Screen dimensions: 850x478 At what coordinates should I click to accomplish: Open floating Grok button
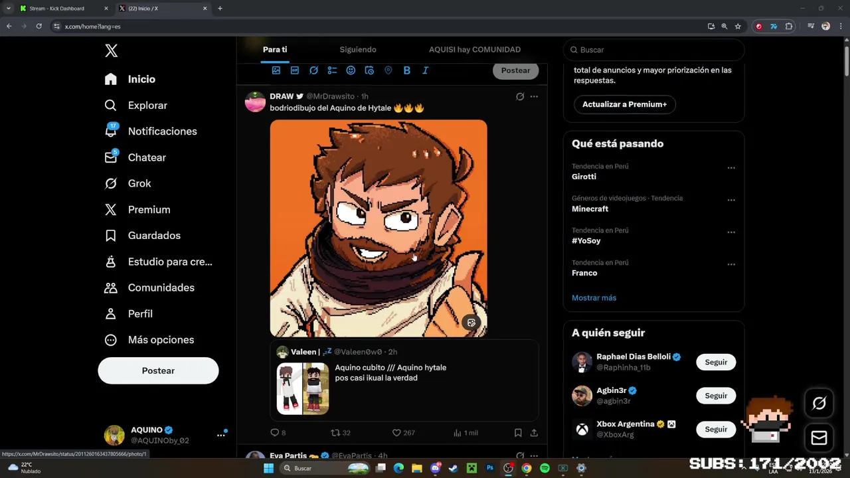pos(819,403)
